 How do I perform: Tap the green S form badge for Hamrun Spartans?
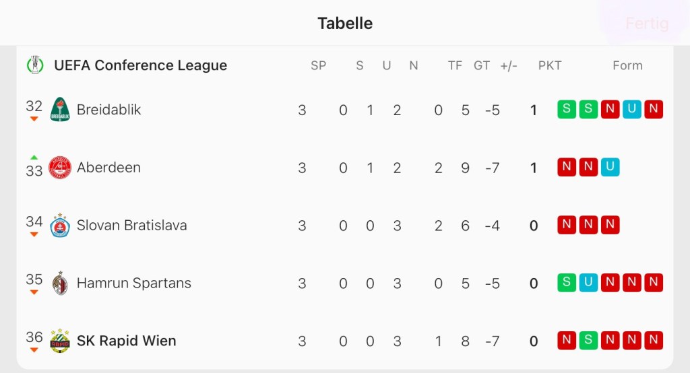tap(567, 283)
